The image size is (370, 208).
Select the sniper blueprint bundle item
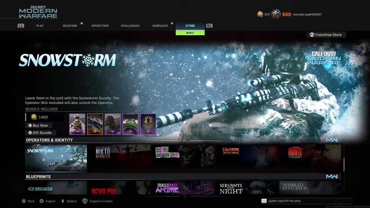point(95,124)
